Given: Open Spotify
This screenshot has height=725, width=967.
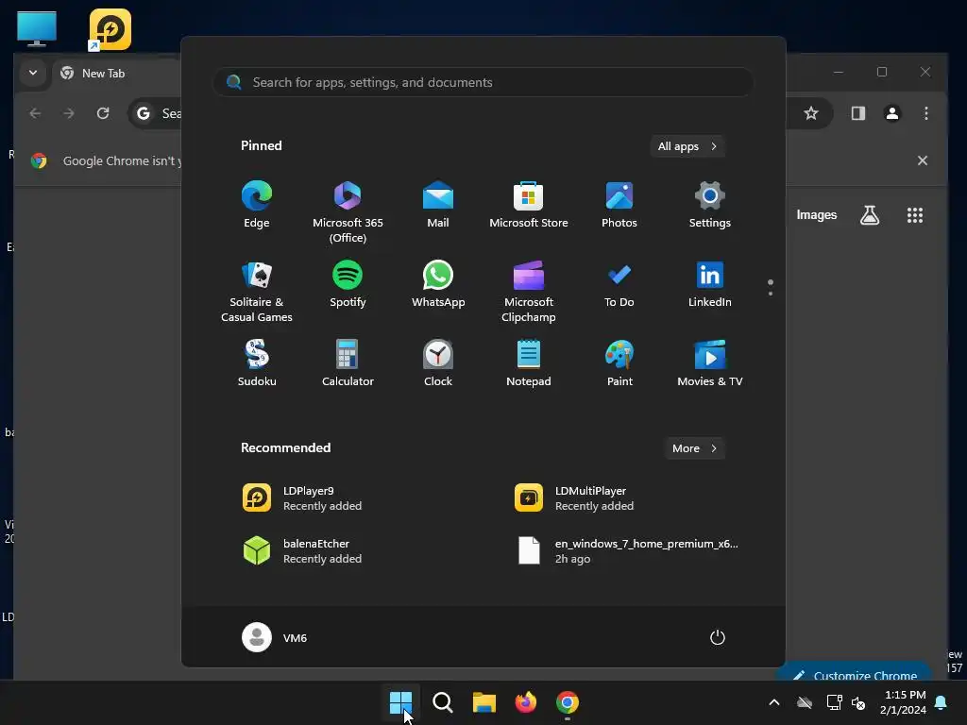Looking at the screenshot, I should [x=348, y=284].
